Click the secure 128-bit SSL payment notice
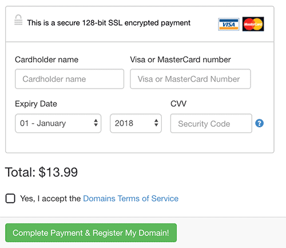 [109, 23]
